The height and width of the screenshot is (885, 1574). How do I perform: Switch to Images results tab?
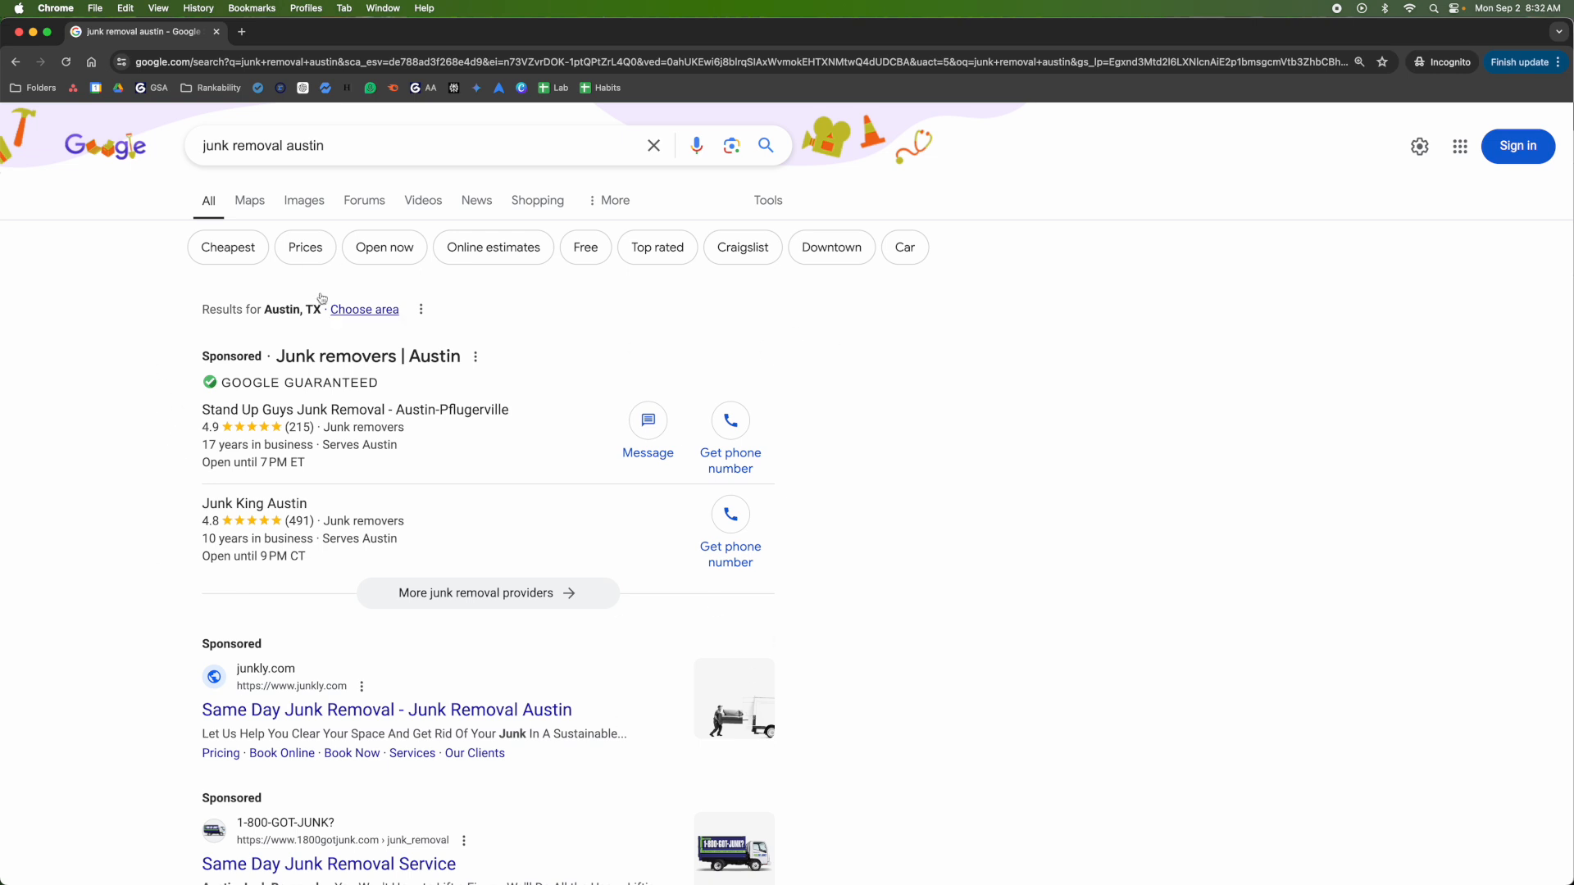(x=304, y=201)
